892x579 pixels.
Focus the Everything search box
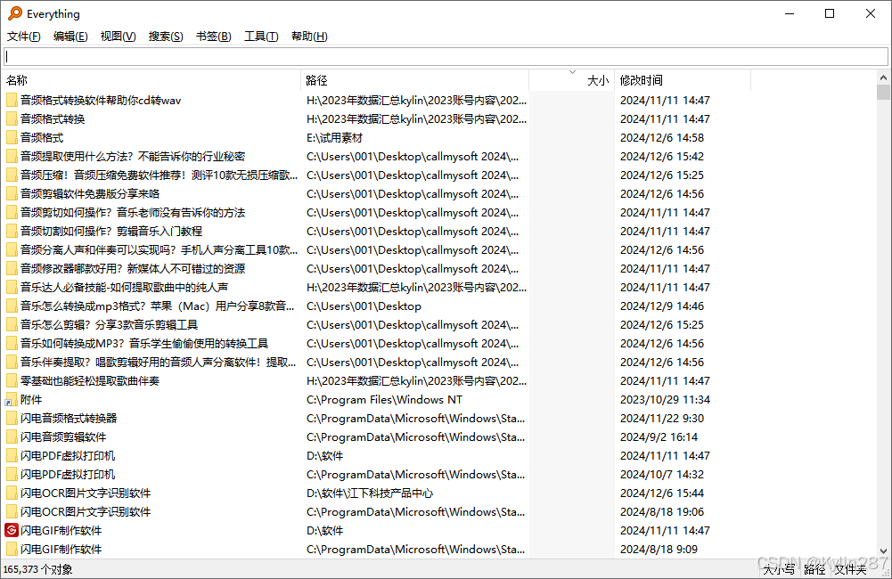[x=446, y=56]
